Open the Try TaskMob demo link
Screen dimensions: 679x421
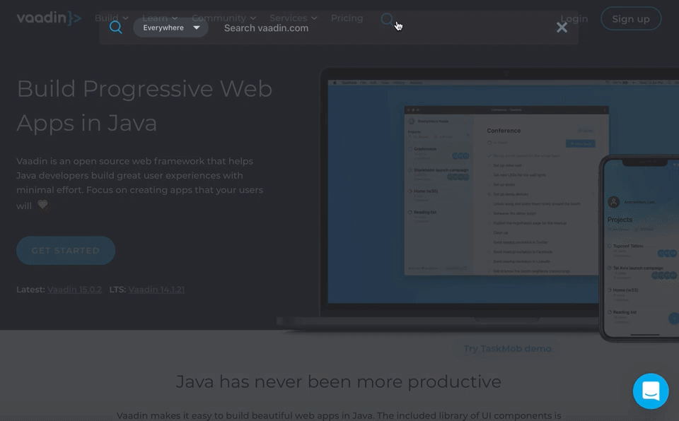506,348
